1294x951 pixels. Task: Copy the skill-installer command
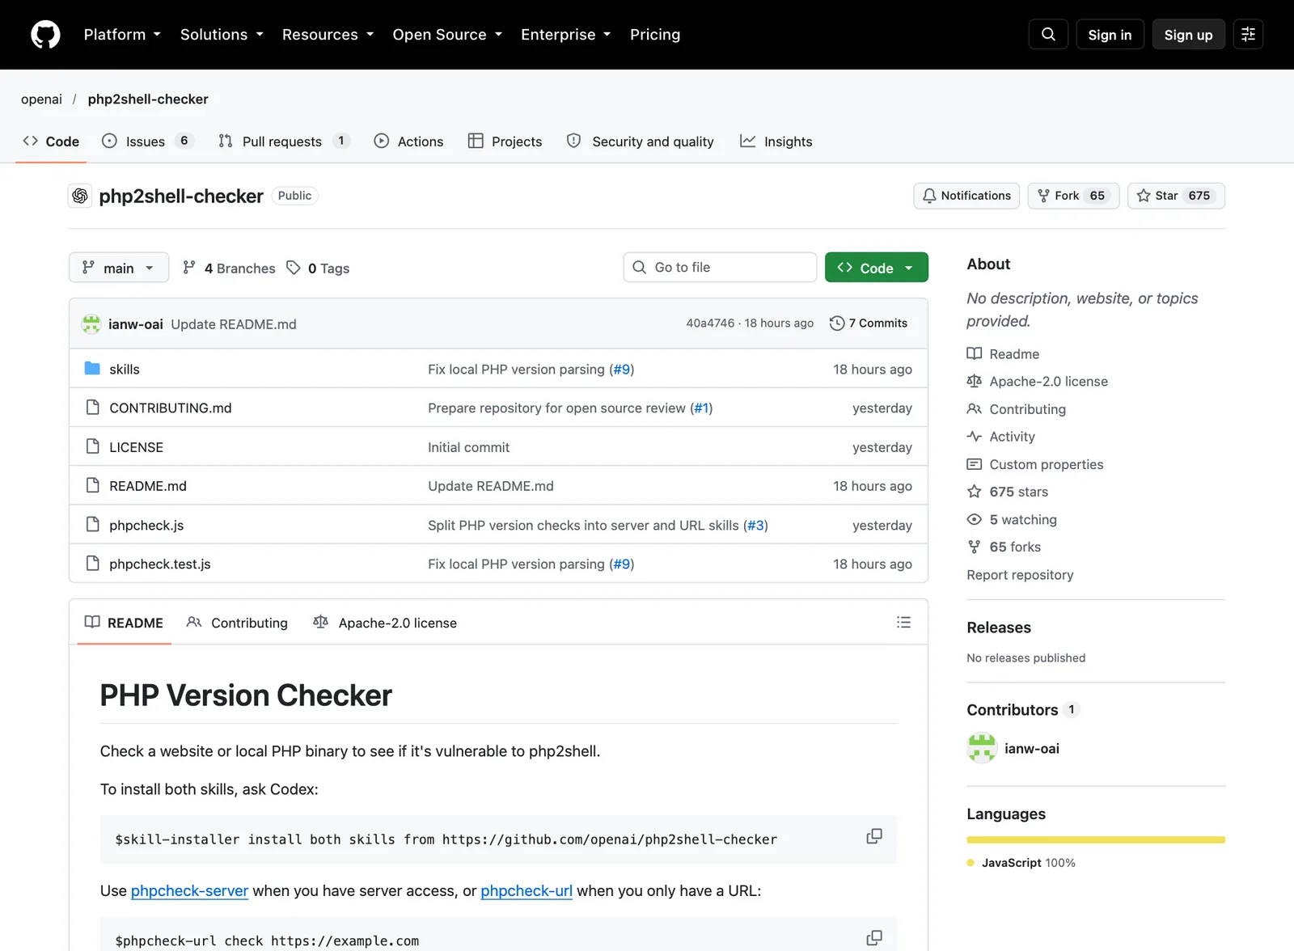pos(874,836)
